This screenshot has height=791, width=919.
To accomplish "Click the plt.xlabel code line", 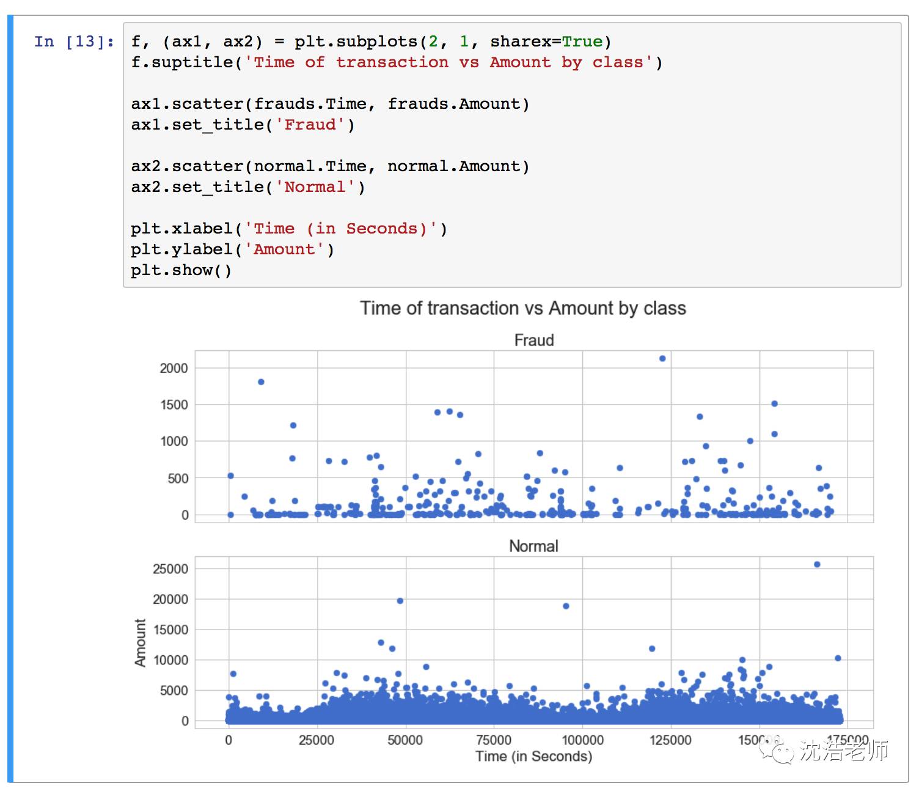I will (288, 229).
